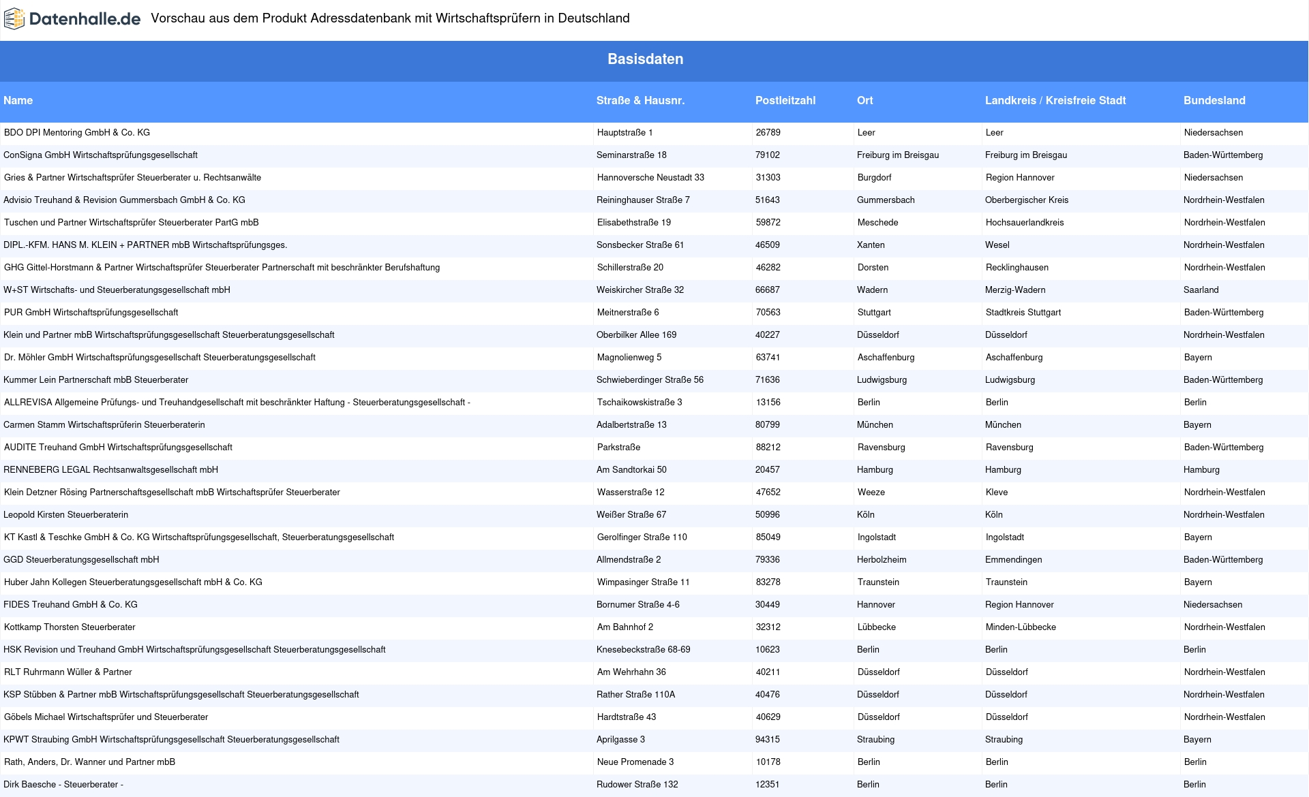Click Gries & Partner Wirtschaftsprüfer name cell
1309x797 pixels.
[132, 178]
